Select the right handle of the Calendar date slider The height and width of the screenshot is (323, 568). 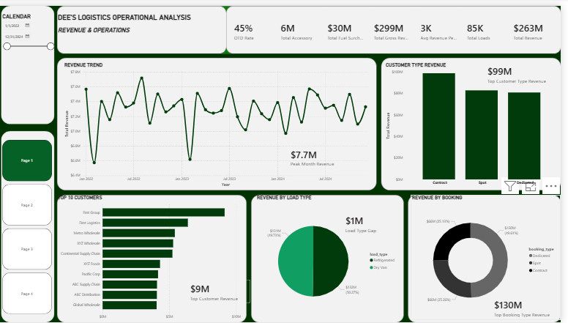51,46
